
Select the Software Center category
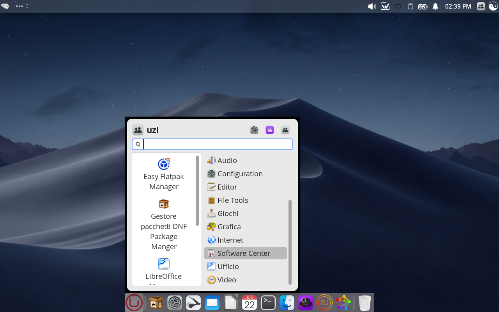[x=244, y=253]
